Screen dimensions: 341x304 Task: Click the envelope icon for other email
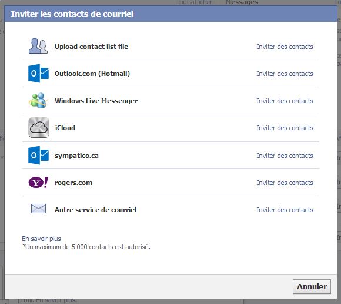[38, 209]
